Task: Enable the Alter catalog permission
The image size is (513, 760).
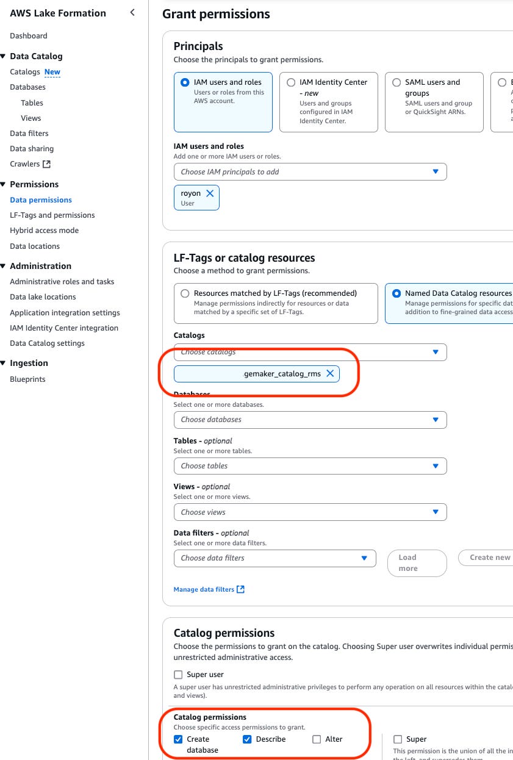Action: (x=317, y=739)
